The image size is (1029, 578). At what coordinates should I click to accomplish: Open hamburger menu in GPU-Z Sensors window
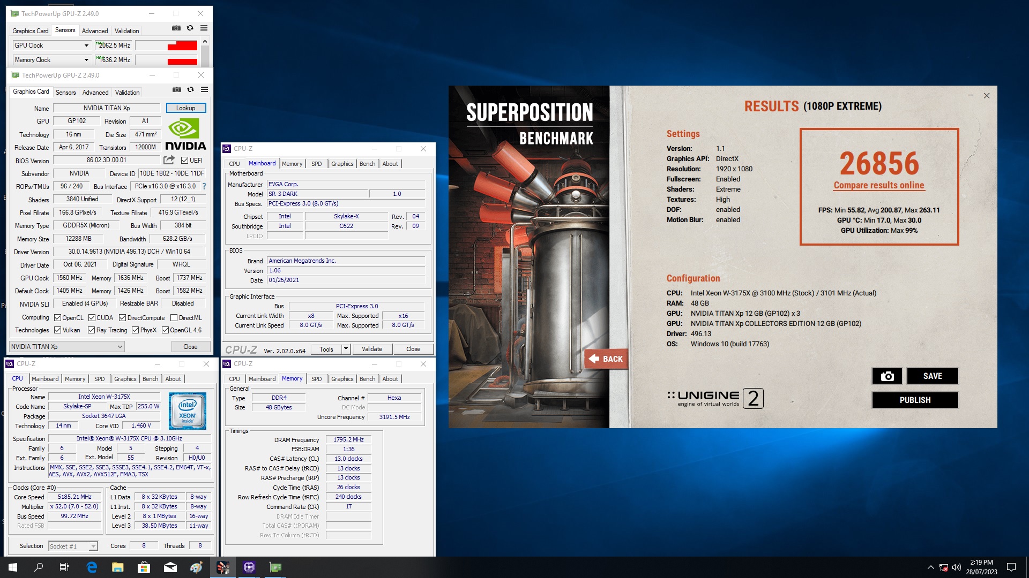click(x=204, y=28)
